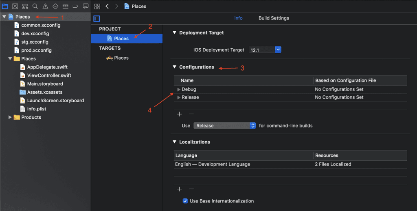Image resolution: width=417 pixels, height=211 pixels.
Task: Click the common.xcconfig file icon
Action: pos(17,25)
